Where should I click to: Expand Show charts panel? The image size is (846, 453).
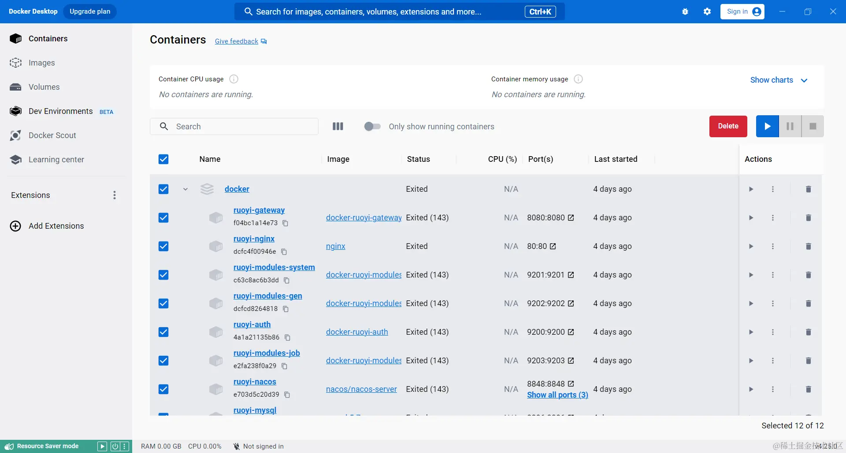pos(779,80)
